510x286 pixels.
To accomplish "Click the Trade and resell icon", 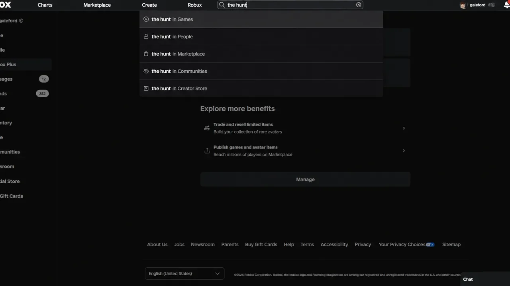I will (x=207, y=128).
